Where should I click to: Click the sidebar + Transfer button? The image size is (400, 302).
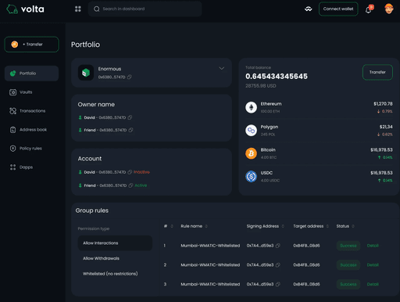[31, 45]
